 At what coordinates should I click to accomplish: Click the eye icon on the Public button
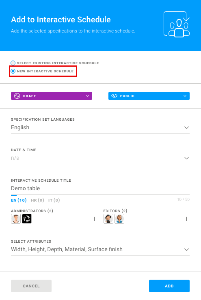[x=114, y=96]
